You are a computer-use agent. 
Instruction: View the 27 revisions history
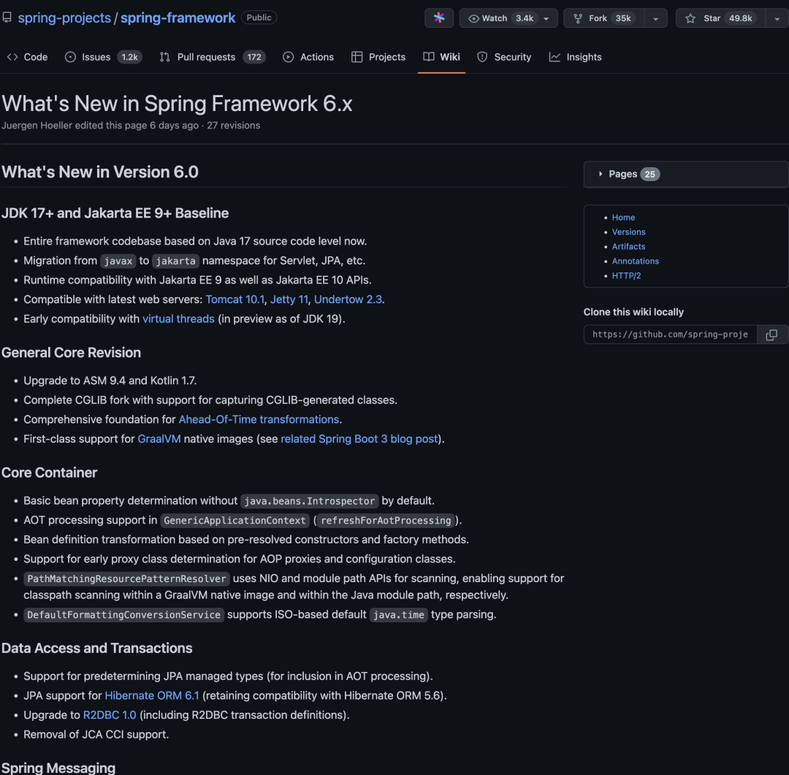234,126
